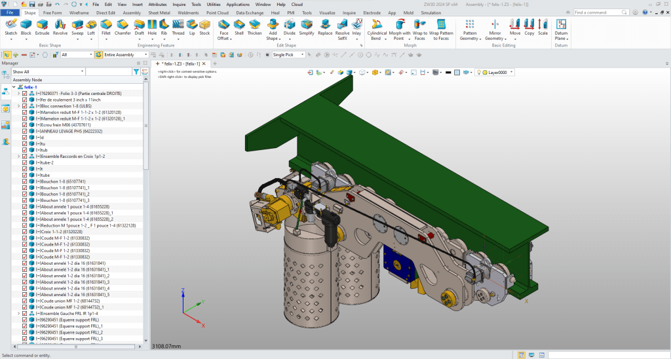Uncheck ANNEAU LEVAGE PHS component checkbox
Viewport: 671px width, 359px height.
click(25, 131)
